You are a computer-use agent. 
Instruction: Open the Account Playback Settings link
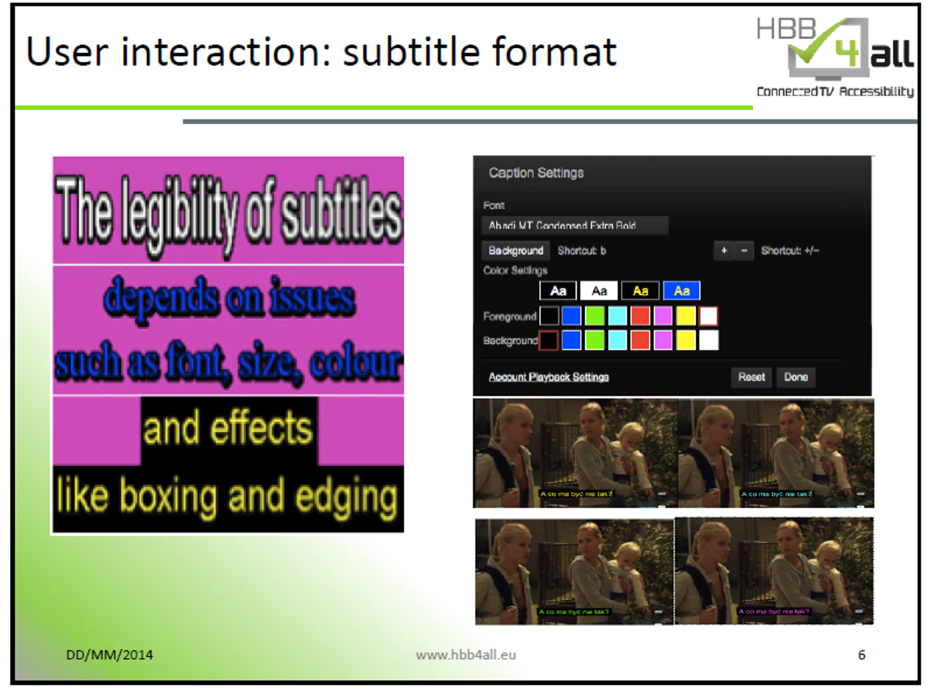pos(548,377)
